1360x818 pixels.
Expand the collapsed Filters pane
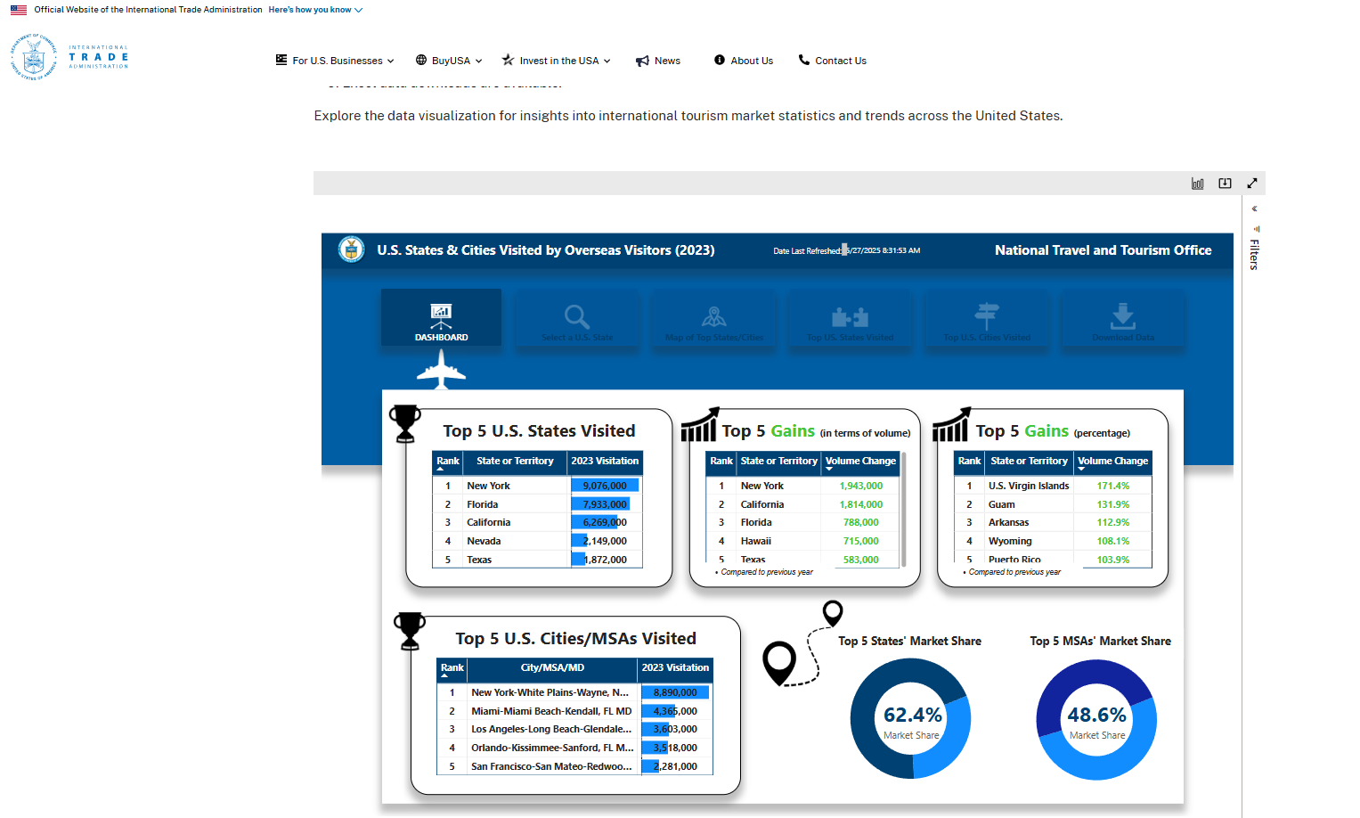tap(1254, 209)
